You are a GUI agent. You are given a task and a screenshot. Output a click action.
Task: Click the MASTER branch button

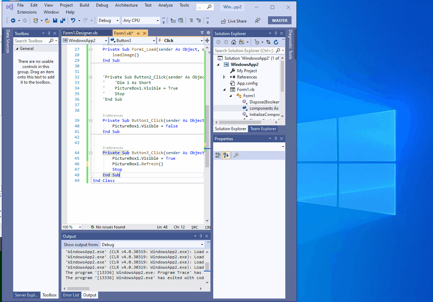(x=279, y=20)
